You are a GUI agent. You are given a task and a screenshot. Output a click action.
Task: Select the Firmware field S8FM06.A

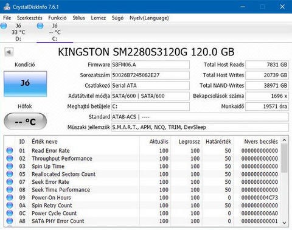tap(150, 64)
